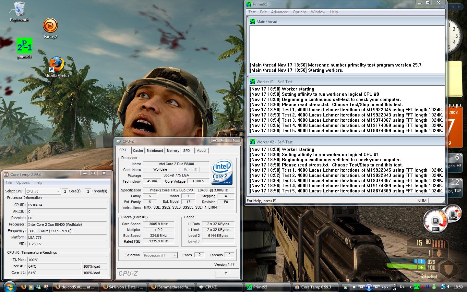Switch to the SPD tab in CPU-Z
The image size is (467, 292).
[x=186, y=151]
